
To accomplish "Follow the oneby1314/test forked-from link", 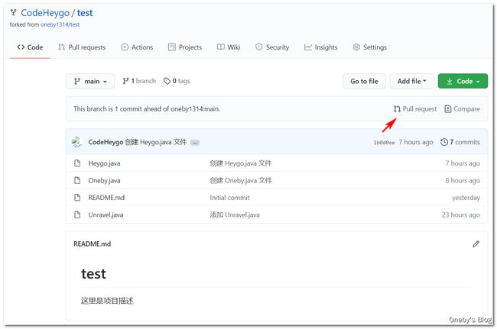I will point(60,24).
